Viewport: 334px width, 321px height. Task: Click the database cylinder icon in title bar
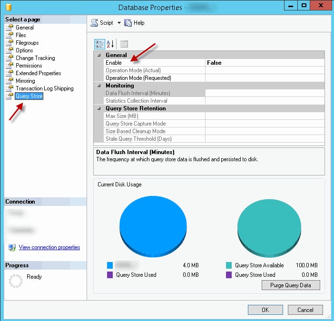pos(9,7)
